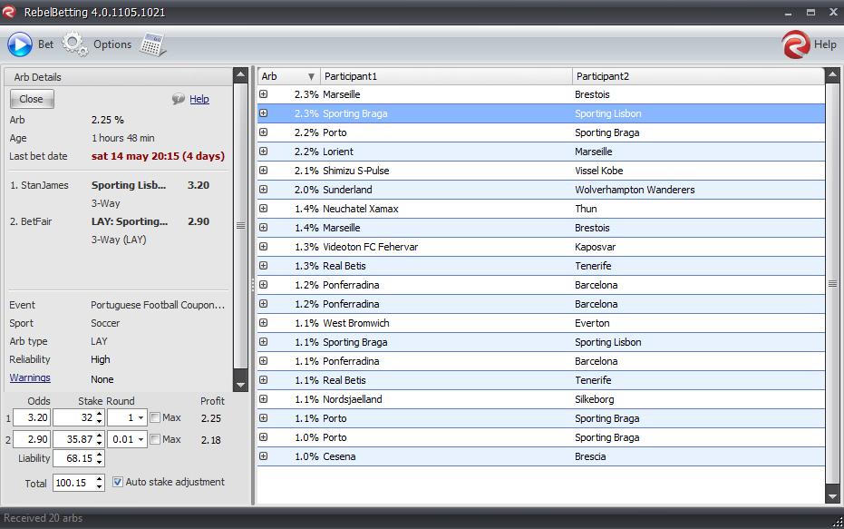Expand the 1.1% Real Betis arb

pos(263,380)
